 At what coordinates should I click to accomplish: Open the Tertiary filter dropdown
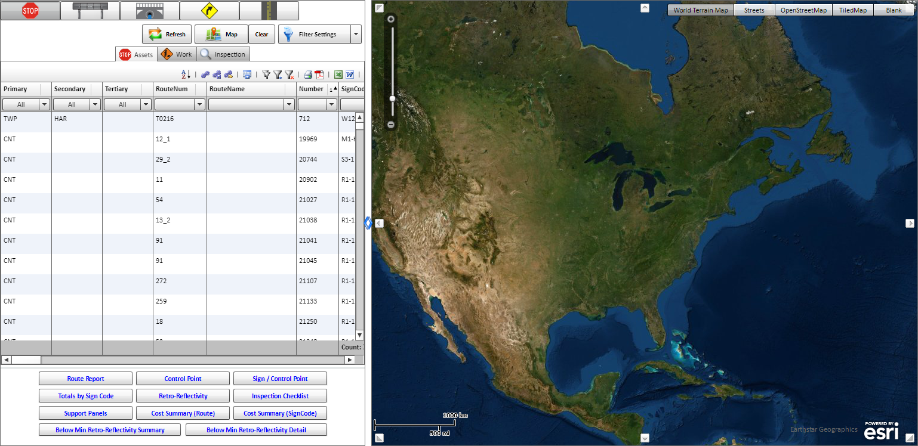(146, 104)
